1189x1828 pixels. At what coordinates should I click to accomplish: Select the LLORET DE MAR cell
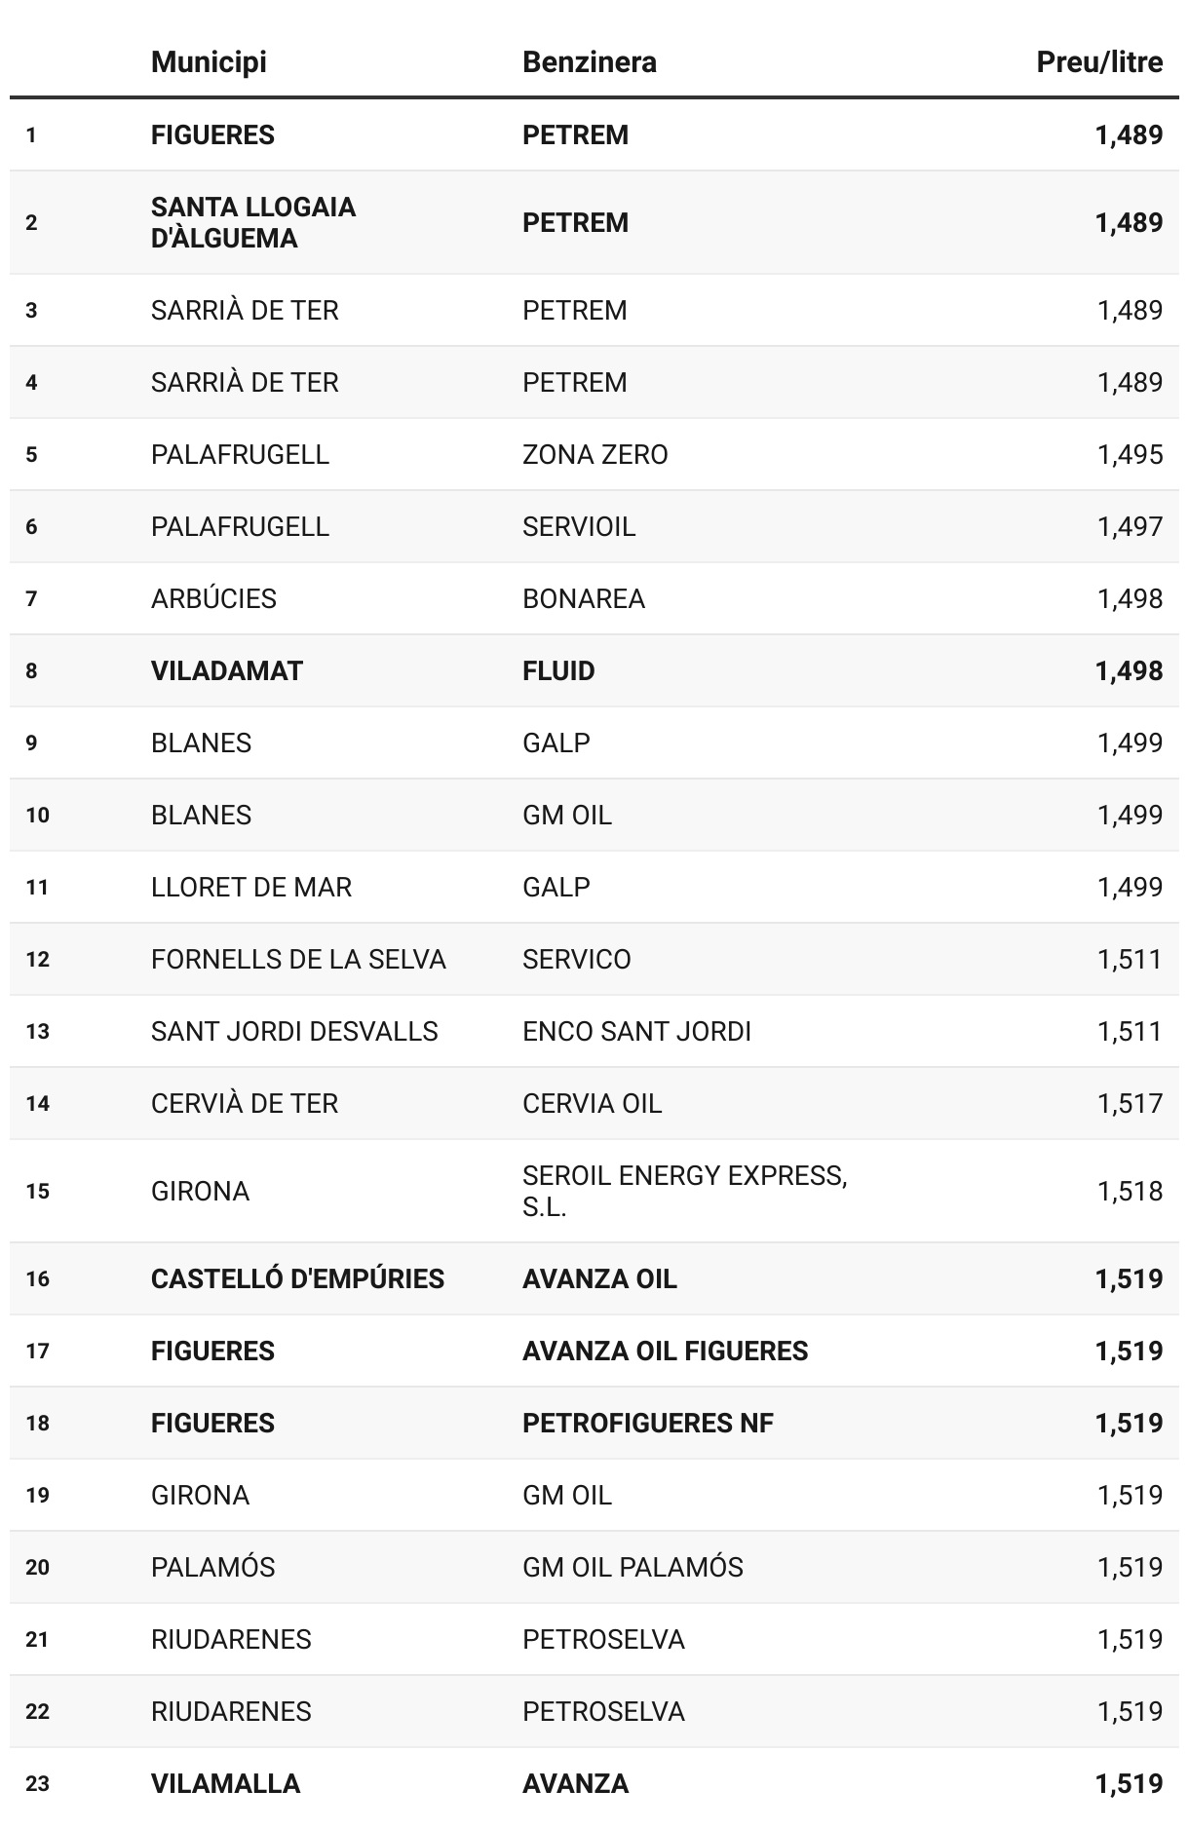[250, 887]
